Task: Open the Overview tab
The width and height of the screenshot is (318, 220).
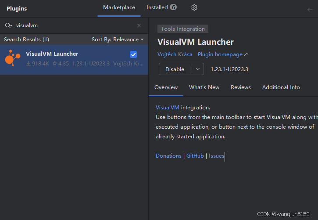Action: 166,87
